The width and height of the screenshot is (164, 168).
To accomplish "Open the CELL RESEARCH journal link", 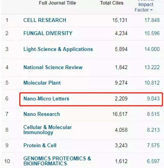I will click(45, 20).
